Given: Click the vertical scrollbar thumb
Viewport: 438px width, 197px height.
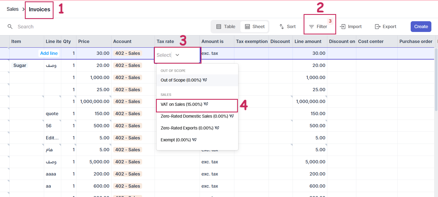Looking at the screenshot, I should (x=436, y=80).
